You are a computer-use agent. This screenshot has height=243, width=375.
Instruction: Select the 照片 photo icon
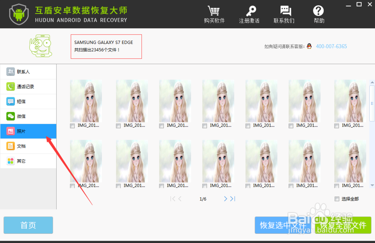pyautogui.click(x=10, y=131)
